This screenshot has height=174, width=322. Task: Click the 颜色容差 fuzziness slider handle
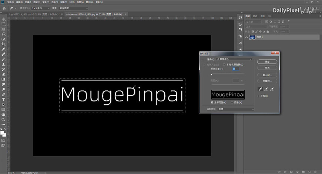212,74
